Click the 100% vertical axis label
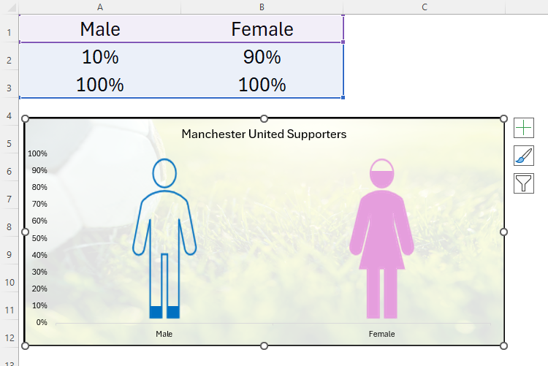548x366 pixels. point(37,153)
